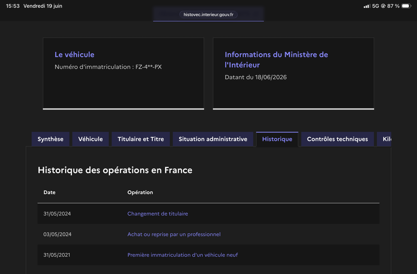The image size is (417, 274).
Task: Tap the 15:53 clock in status bar
Action: [13, 6]
